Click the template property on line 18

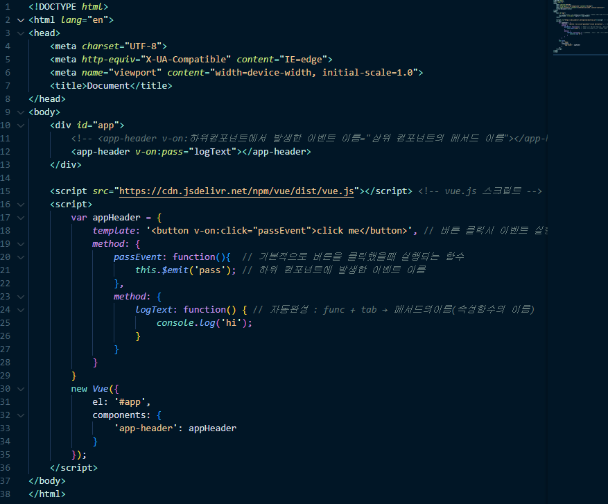[114, 231]
